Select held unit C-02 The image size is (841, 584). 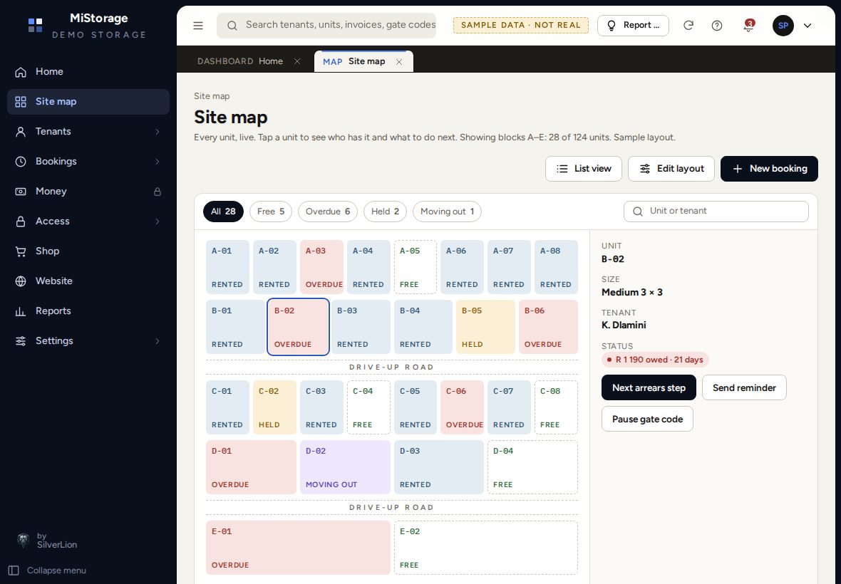pyautogui.click(x=274, y=407)
